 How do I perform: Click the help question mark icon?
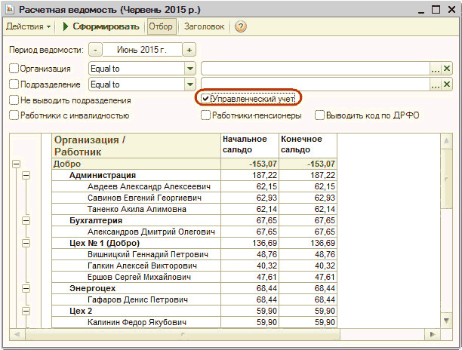pos(241,26)
